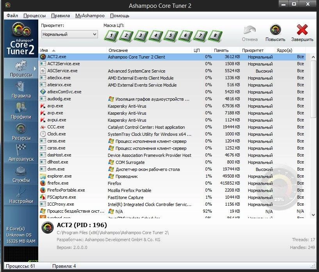Click the FirefoxPortable.exe icon

click(43, 190)
